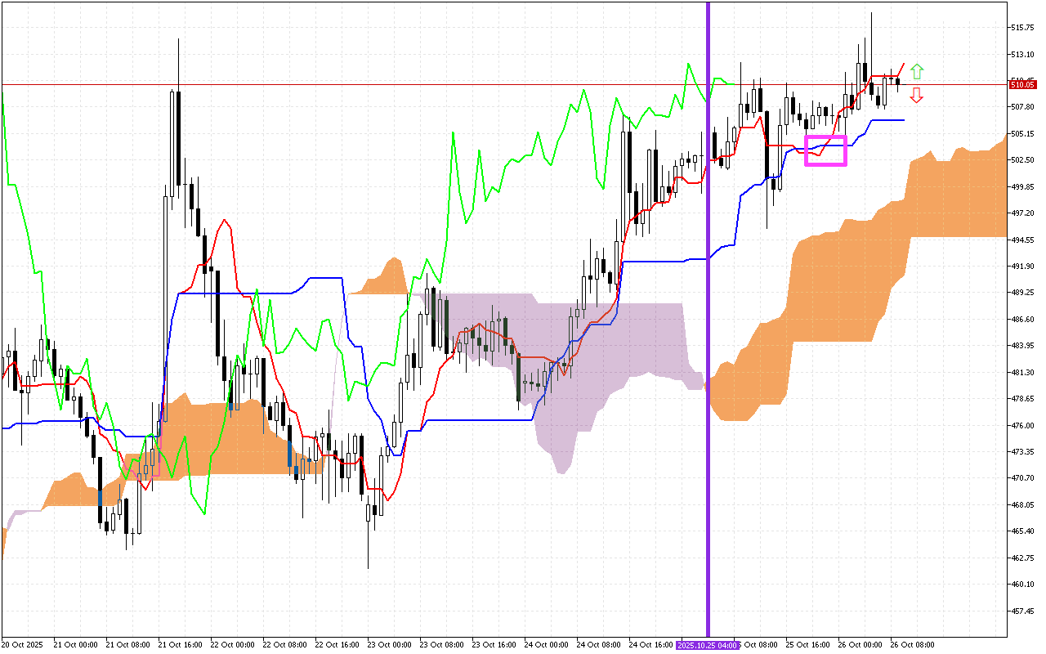
Task: Click the 457.45 price level on axis
Action: click(1023, 611)
